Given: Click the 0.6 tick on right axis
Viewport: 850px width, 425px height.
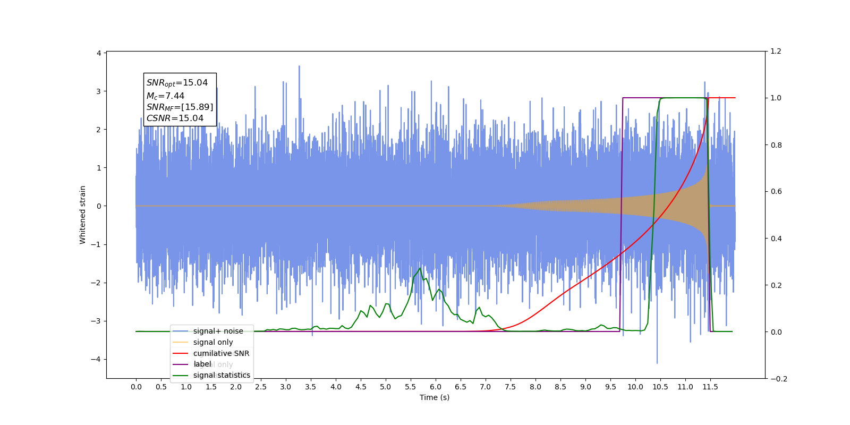Looking at the screenshot, I should click(x=776, y=192).
